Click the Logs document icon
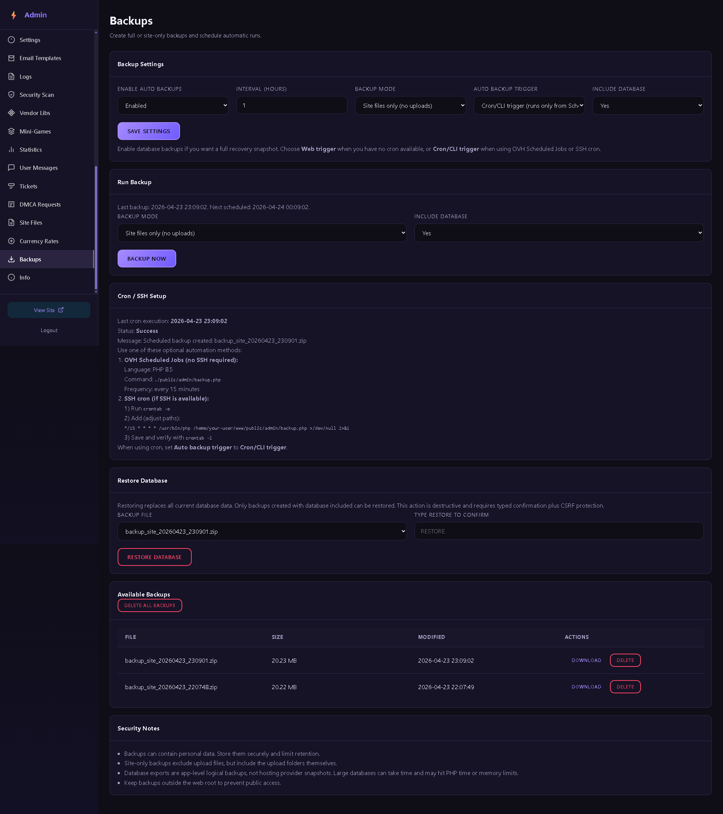Viewport: 723px width, 814px height. point(12,76)
